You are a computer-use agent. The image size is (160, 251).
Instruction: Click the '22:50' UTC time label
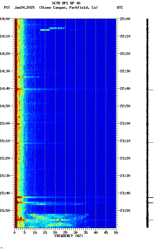click(125, 106)
